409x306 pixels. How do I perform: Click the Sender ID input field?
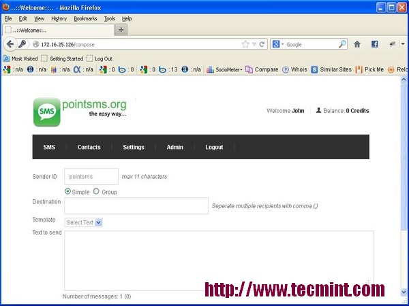point(91,176)
